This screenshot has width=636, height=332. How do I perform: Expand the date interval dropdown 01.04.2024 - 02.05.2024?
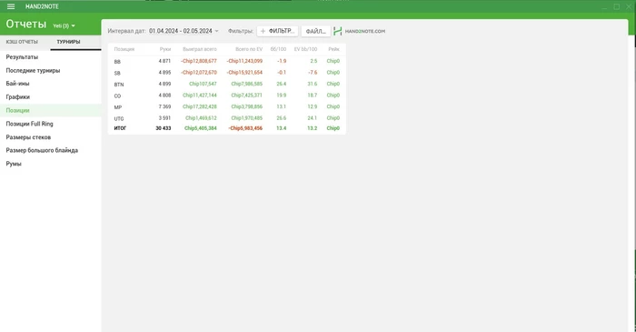[184, 31]
